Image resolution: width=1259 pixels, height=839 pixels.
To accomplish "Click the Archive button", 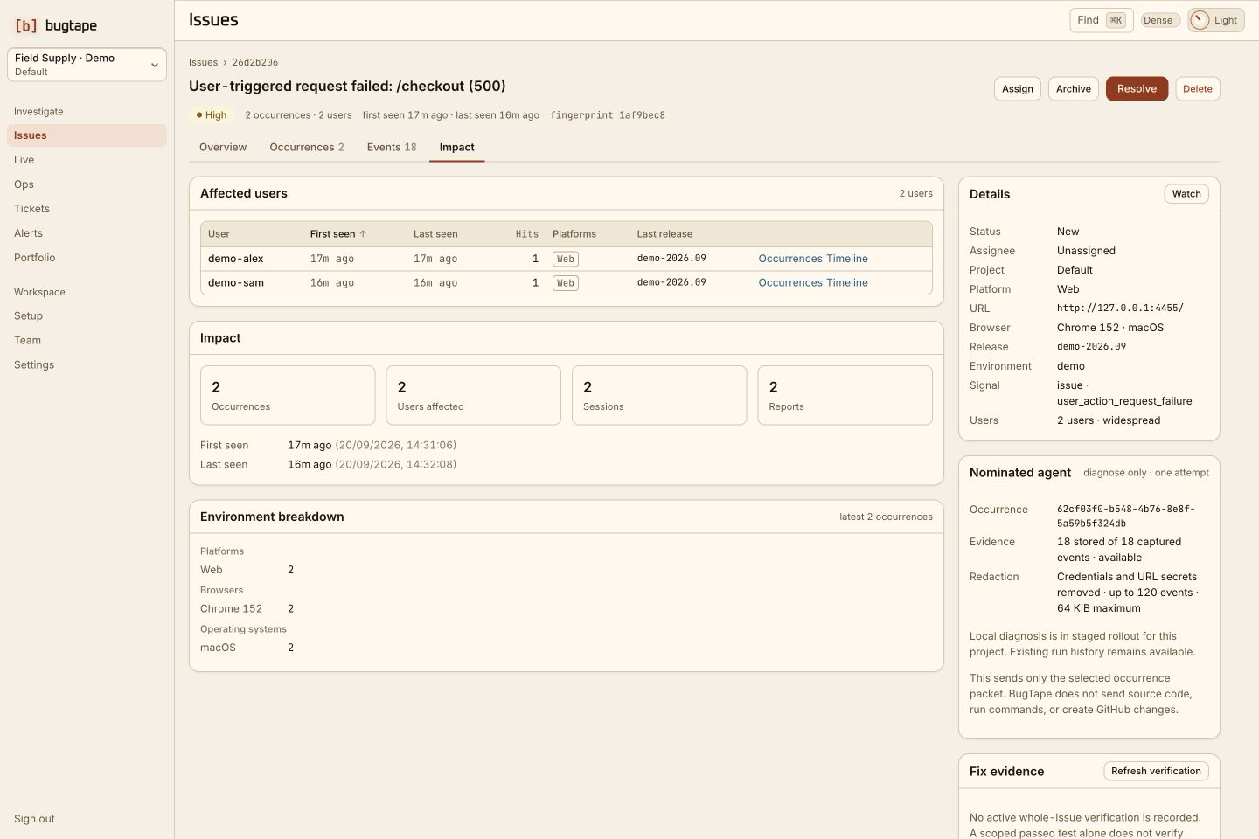I will [x=1073, y=88].
